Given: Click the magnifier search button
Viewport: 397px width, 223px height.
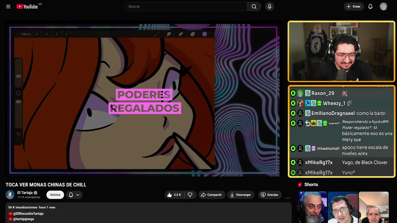Looking at the screenshot, I should click(x=254, y=7).
